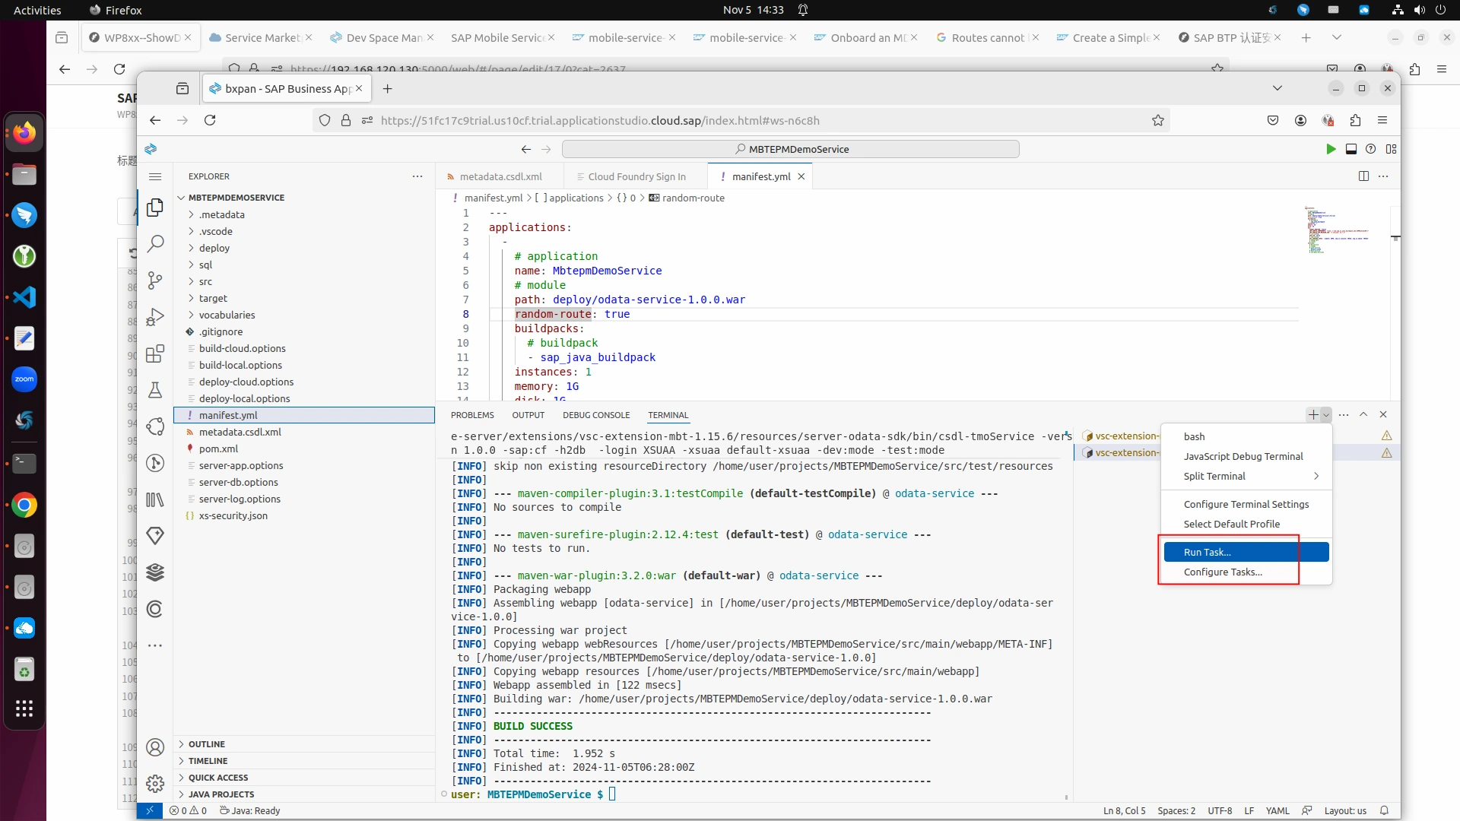Open editor More Actions ellipsis

pos(1383,176)
